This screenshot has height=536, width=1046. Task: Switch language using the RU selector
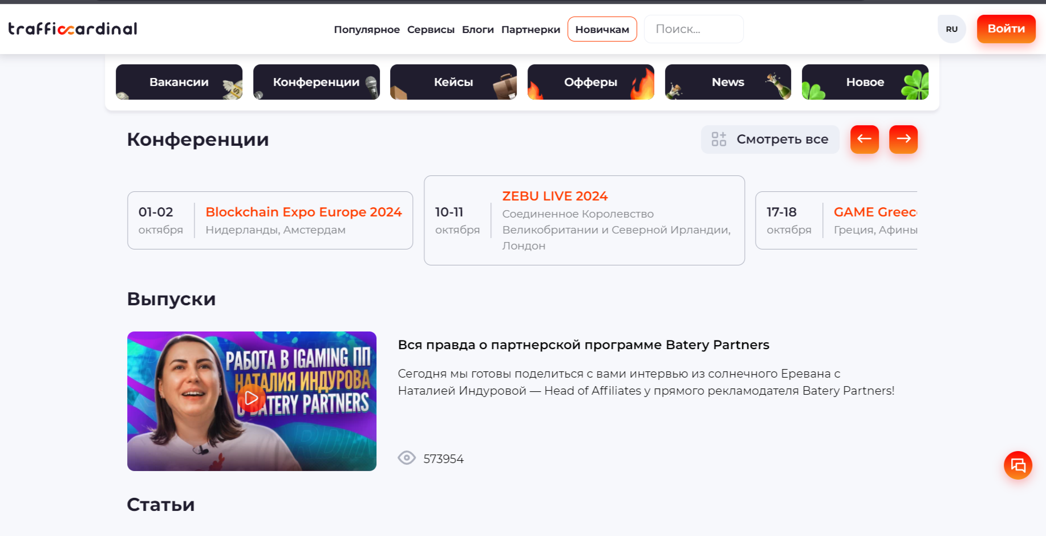click(951, 29)
